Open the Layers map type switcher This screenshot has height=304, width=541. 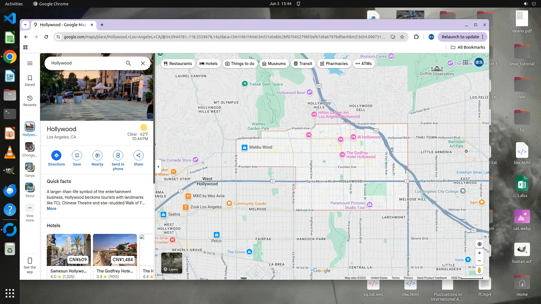(x=172, y=263)
